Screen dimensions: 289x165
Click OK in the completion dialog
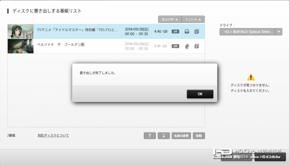(x=200, y=94)
